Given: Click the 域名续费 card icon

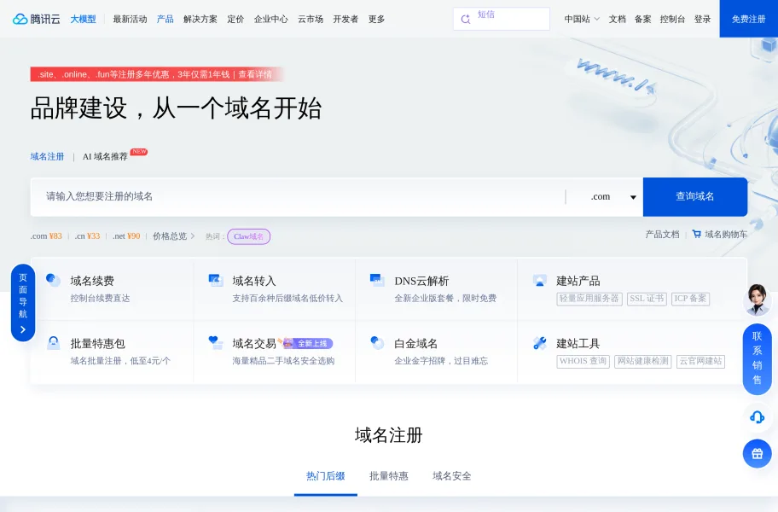Looking at the screenshot, I should click(x=53, y=280).
